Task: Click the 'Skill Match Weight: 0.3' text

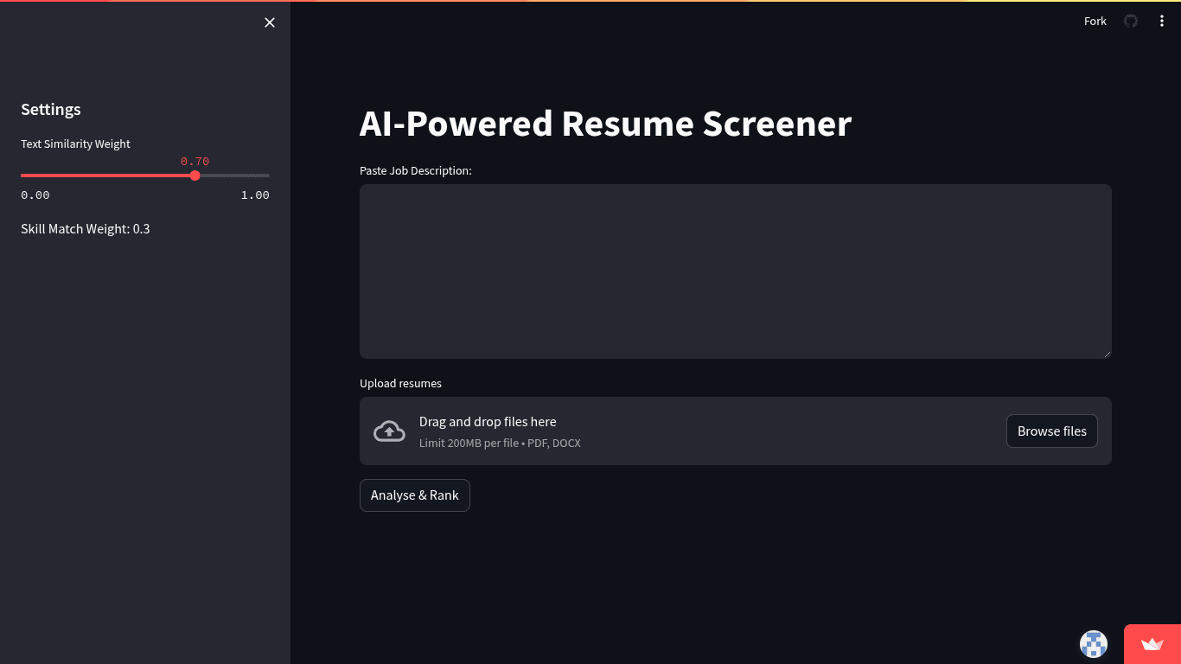Action: (86, 228)
